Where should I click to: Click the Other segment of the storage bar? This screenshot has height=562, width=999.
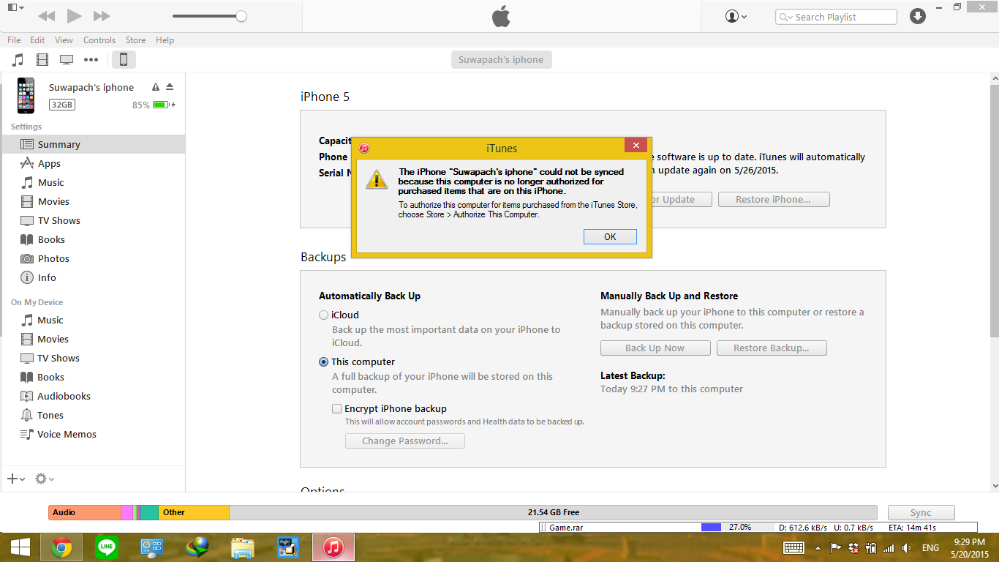click(x=194, y=512)
